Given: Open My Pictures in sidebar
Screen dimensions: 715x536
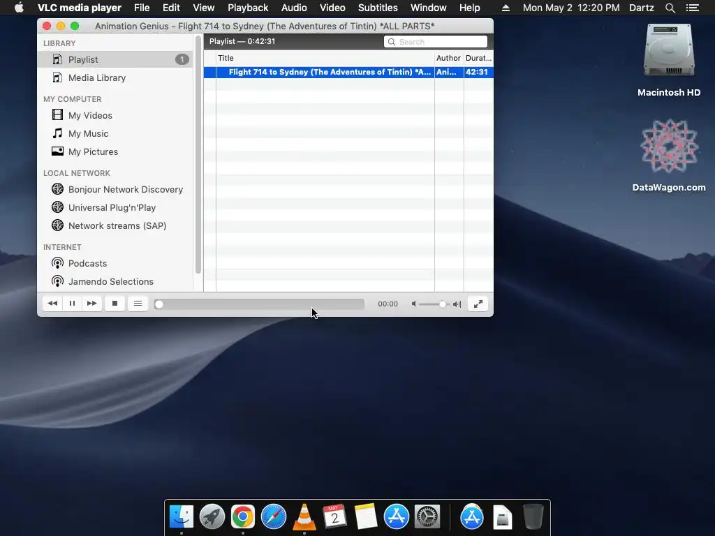Looking at the screenshot, I should click(x=115, y=151).
